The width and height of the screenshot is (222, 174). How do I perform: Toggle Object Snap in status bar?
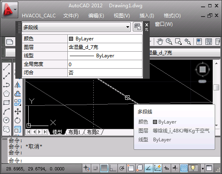[x=131, y=168]
